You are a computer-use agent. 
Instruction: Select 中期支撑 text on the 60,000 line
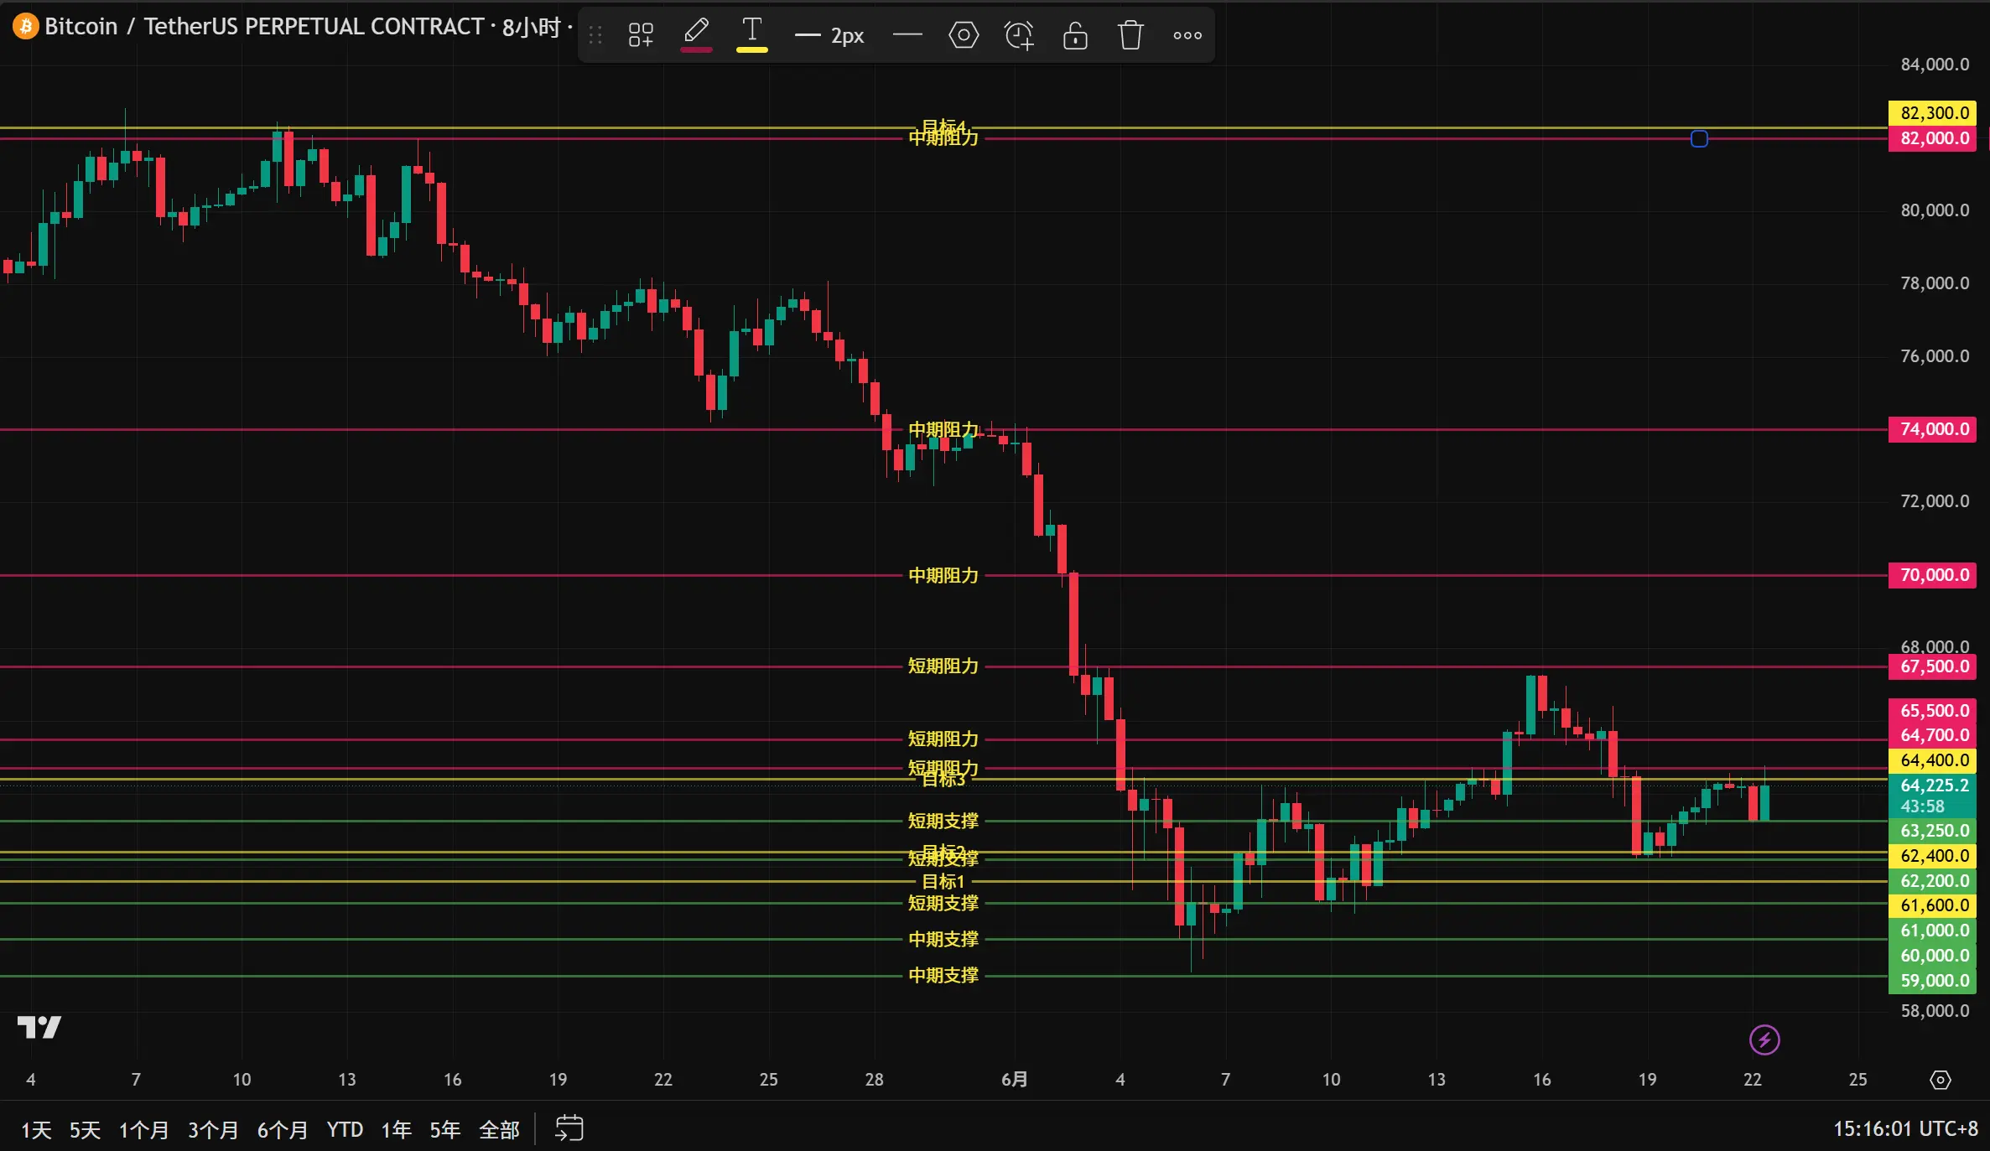coord(943,940)
